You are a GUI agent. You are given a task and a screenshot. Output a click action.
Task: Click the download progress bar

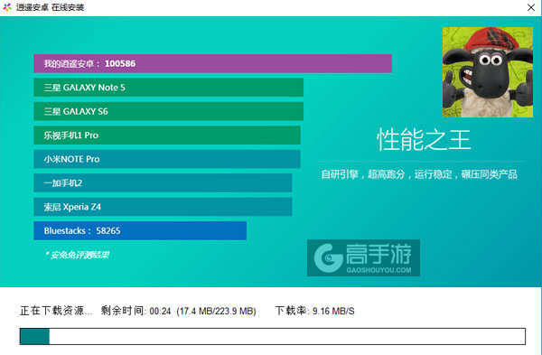[x=273, y=336]
